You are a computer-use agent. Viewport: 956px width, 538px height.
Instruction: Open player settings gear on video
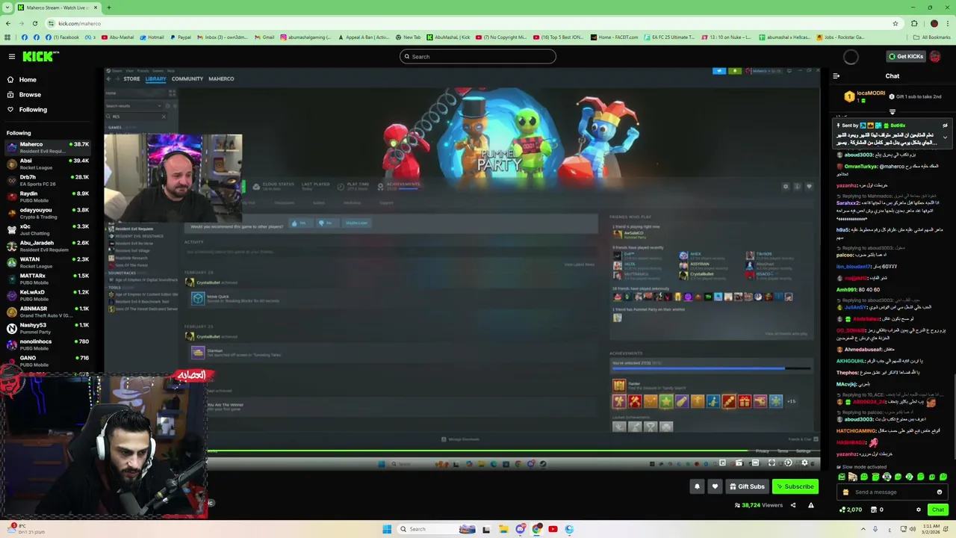coord(804,463)
